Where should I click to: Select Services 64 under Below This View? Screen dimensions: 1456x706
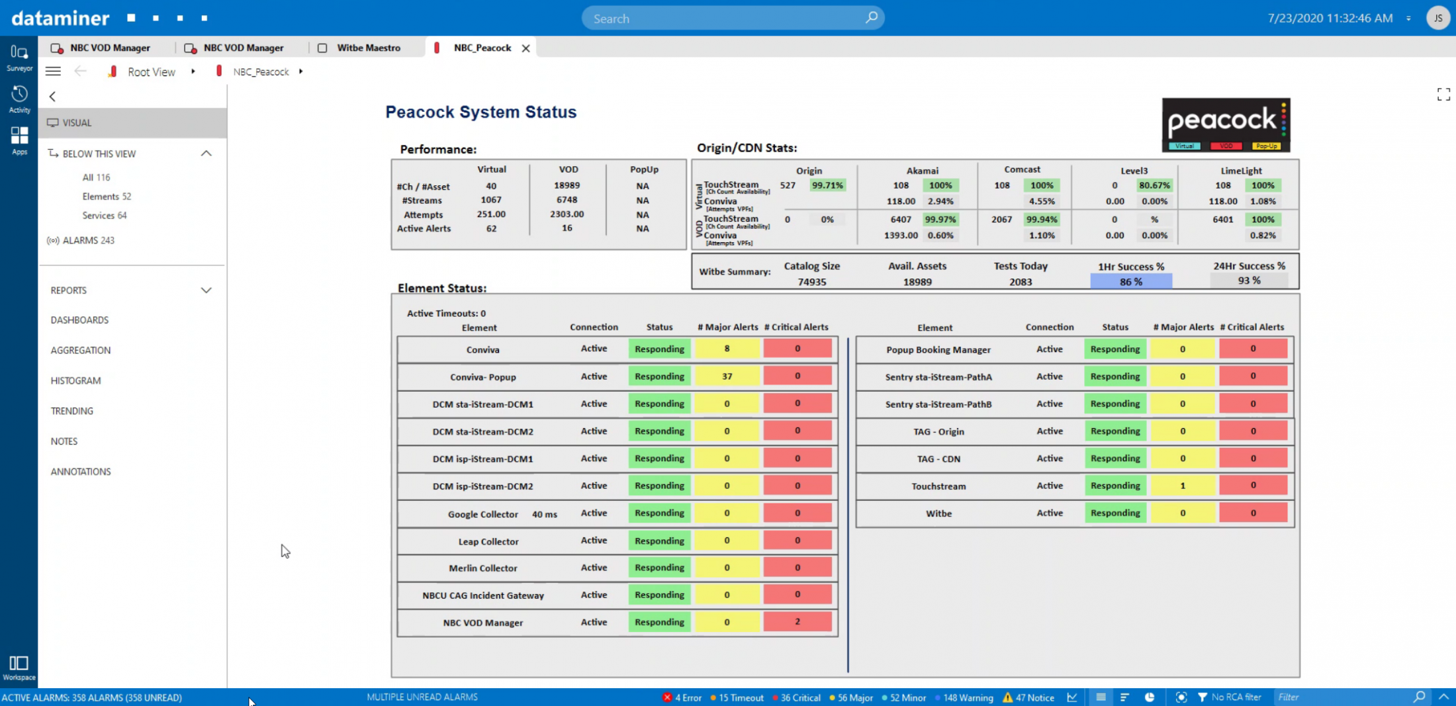pyautogui.click(x=105, y=216)
